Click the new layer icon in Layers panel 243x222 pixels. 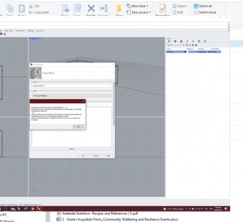point(168,45)
